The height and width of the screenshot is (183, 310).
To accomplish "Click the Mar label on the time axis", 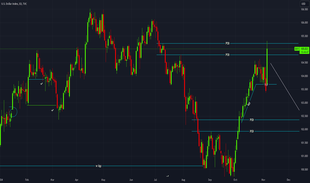I will (x=52, y=180).
